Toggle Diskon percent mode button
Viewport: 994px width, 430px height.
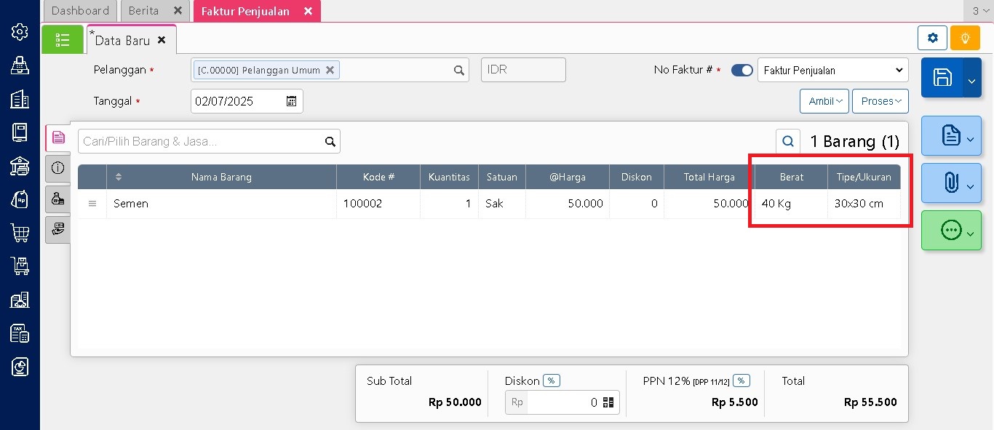551,381
